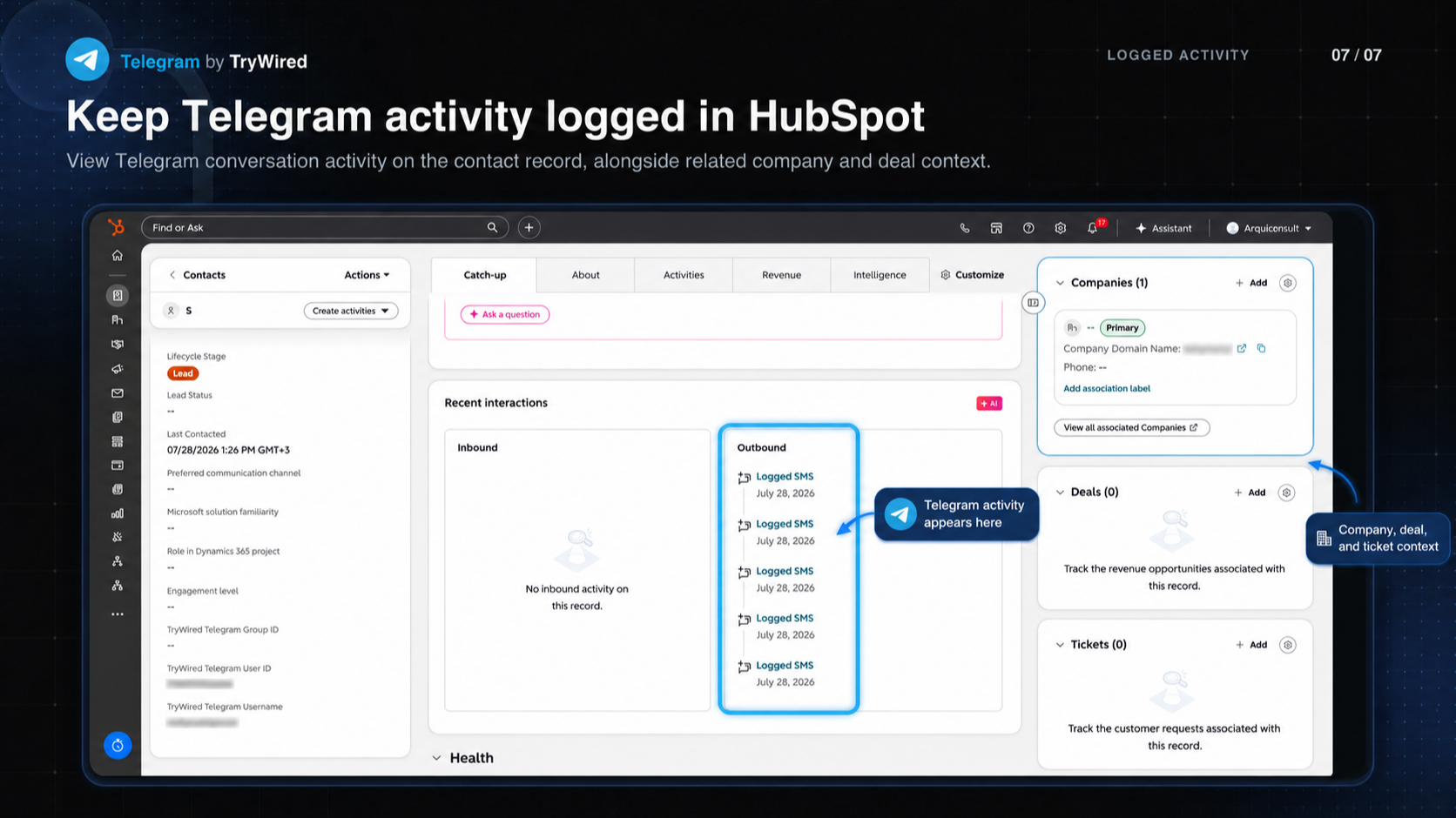Click the contact avatar icon beside S
Image resolution: width=1456 pixels, height=818 pixels.
pos(172,311)
